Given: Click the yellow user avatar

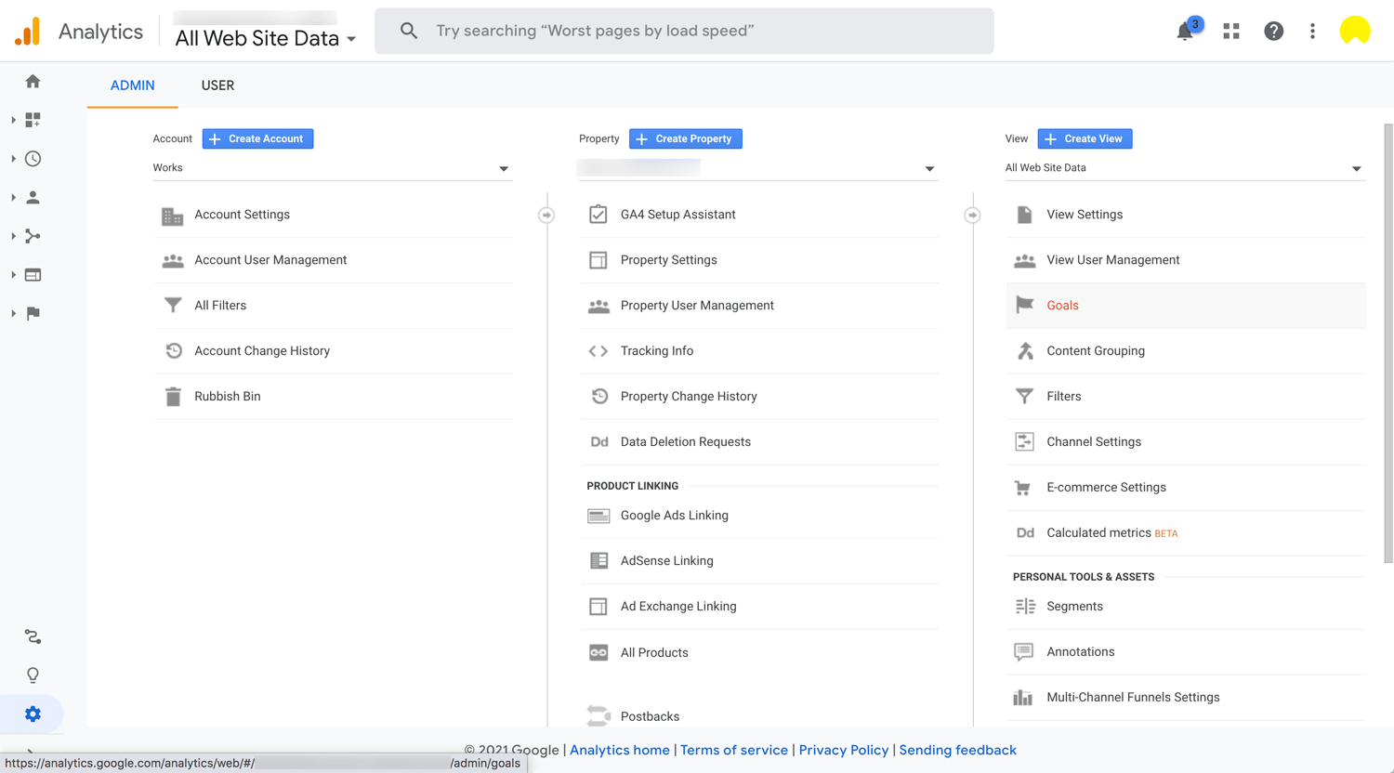Looking at the screenshot, I should pyautogui.click(x=1355, y=31).
